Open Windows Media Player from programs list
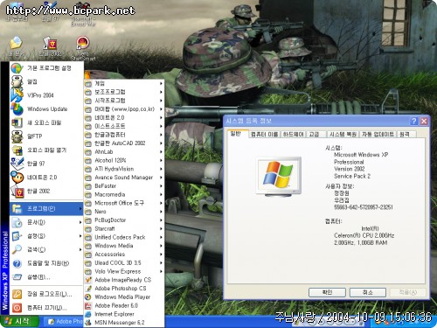 pyautogui.click(x=124, y=297)
